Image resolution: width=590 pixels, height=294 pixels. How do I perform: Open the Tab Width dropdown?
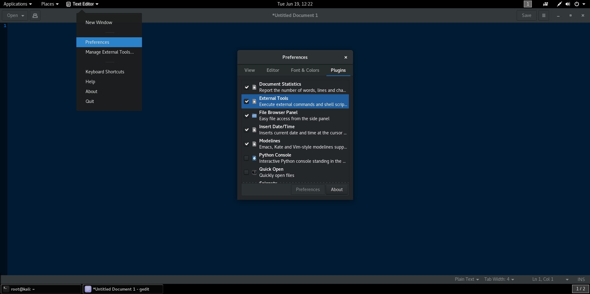[499, 279]
